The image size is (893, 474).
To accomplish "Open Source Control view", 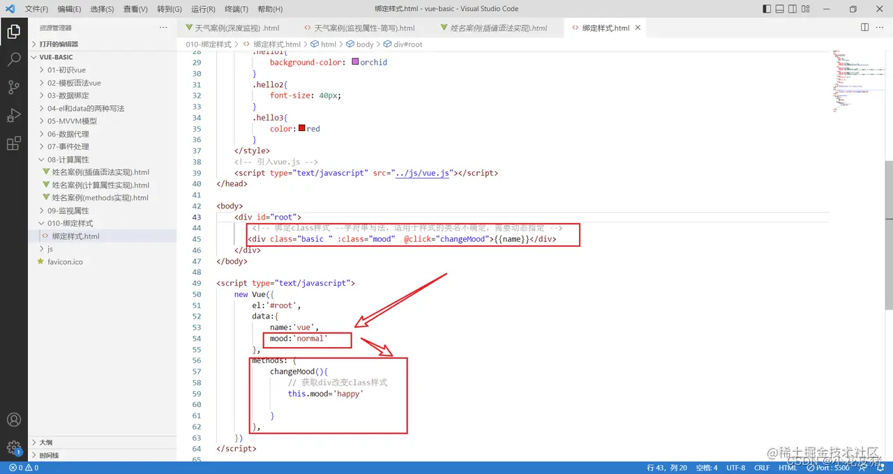I will pyautogui.click(x=13, y=87).
